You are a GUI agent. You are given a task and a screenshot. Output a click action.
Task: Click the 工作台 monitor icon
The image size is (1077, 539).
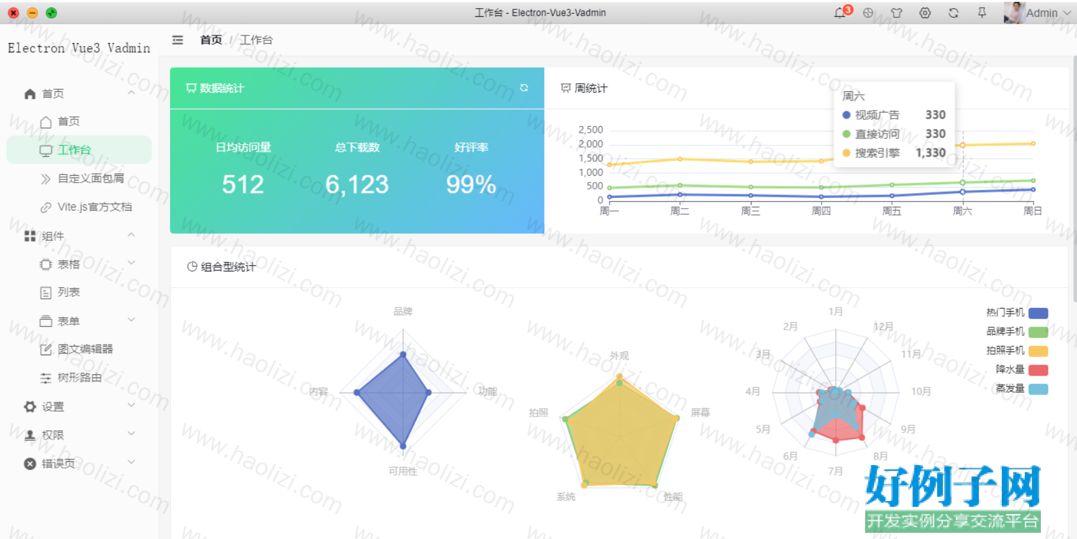46,150
